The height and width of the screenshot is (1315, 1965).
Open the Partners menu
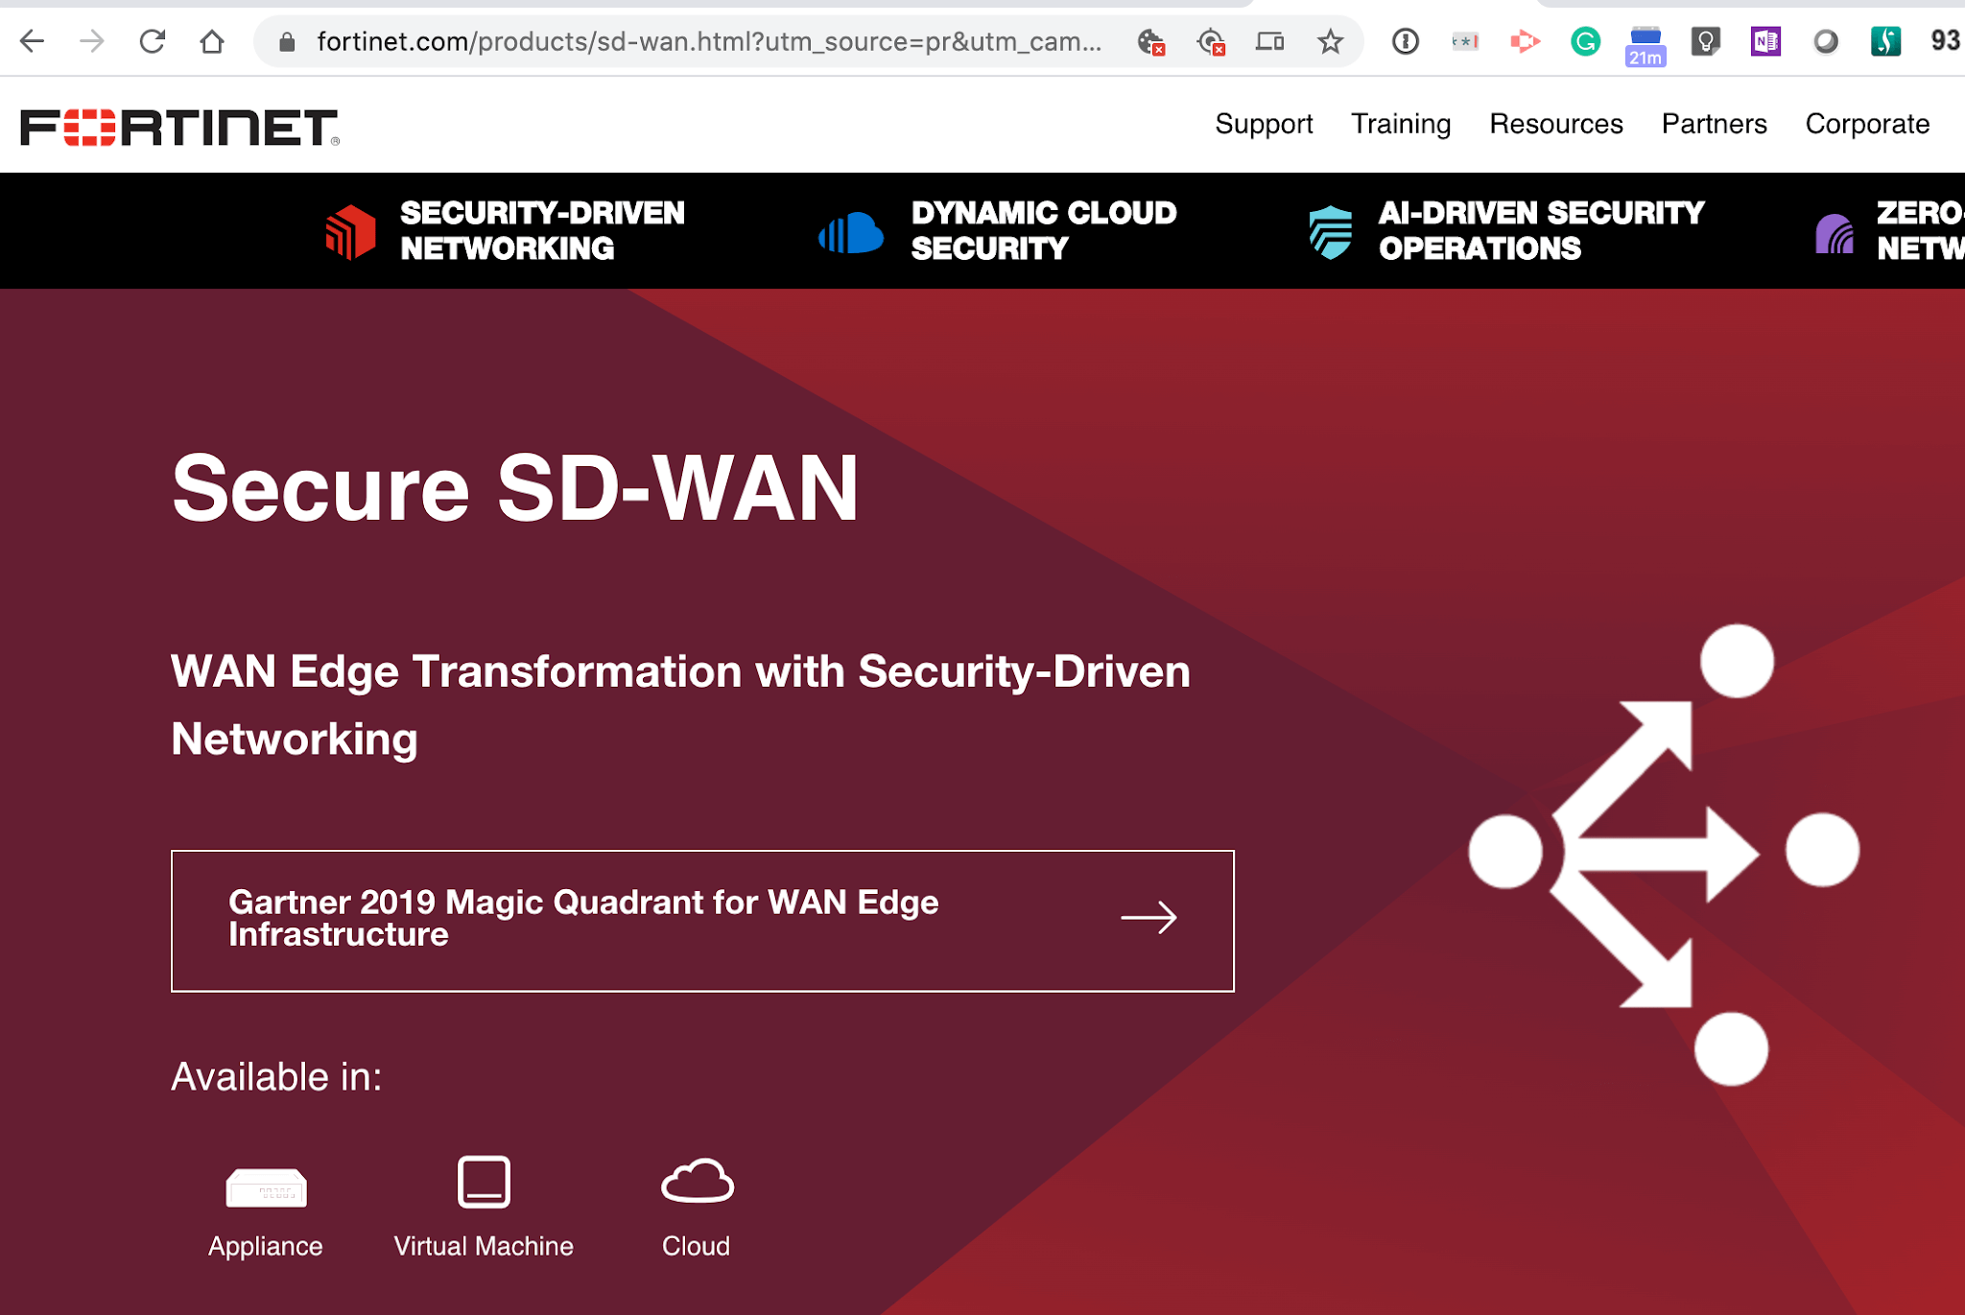(1714, 124)
